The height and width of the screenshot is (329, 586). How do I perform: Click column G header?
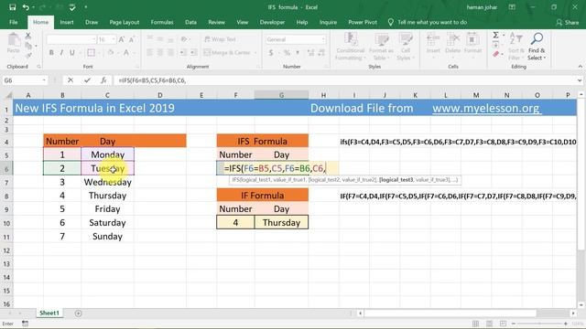tap(281, 95)
